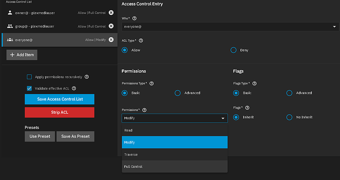Uncheck Validate effective ACL

[x=29, y=88]
